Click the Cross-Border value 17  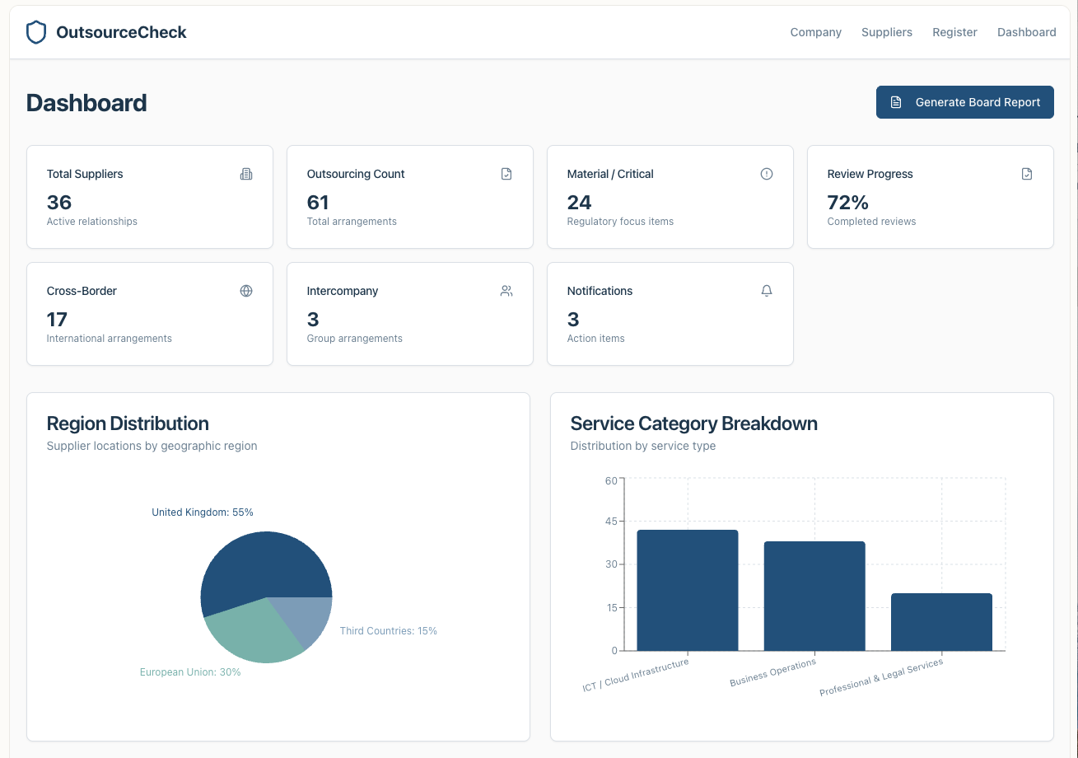tap(57, 319)
